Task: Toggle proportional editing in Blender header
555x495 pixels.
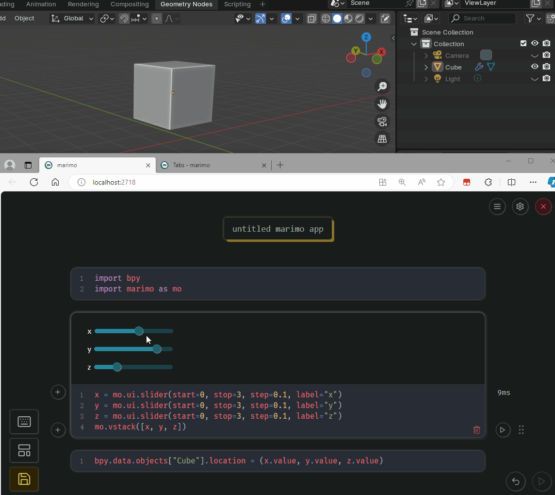Action: pos(157,18)
